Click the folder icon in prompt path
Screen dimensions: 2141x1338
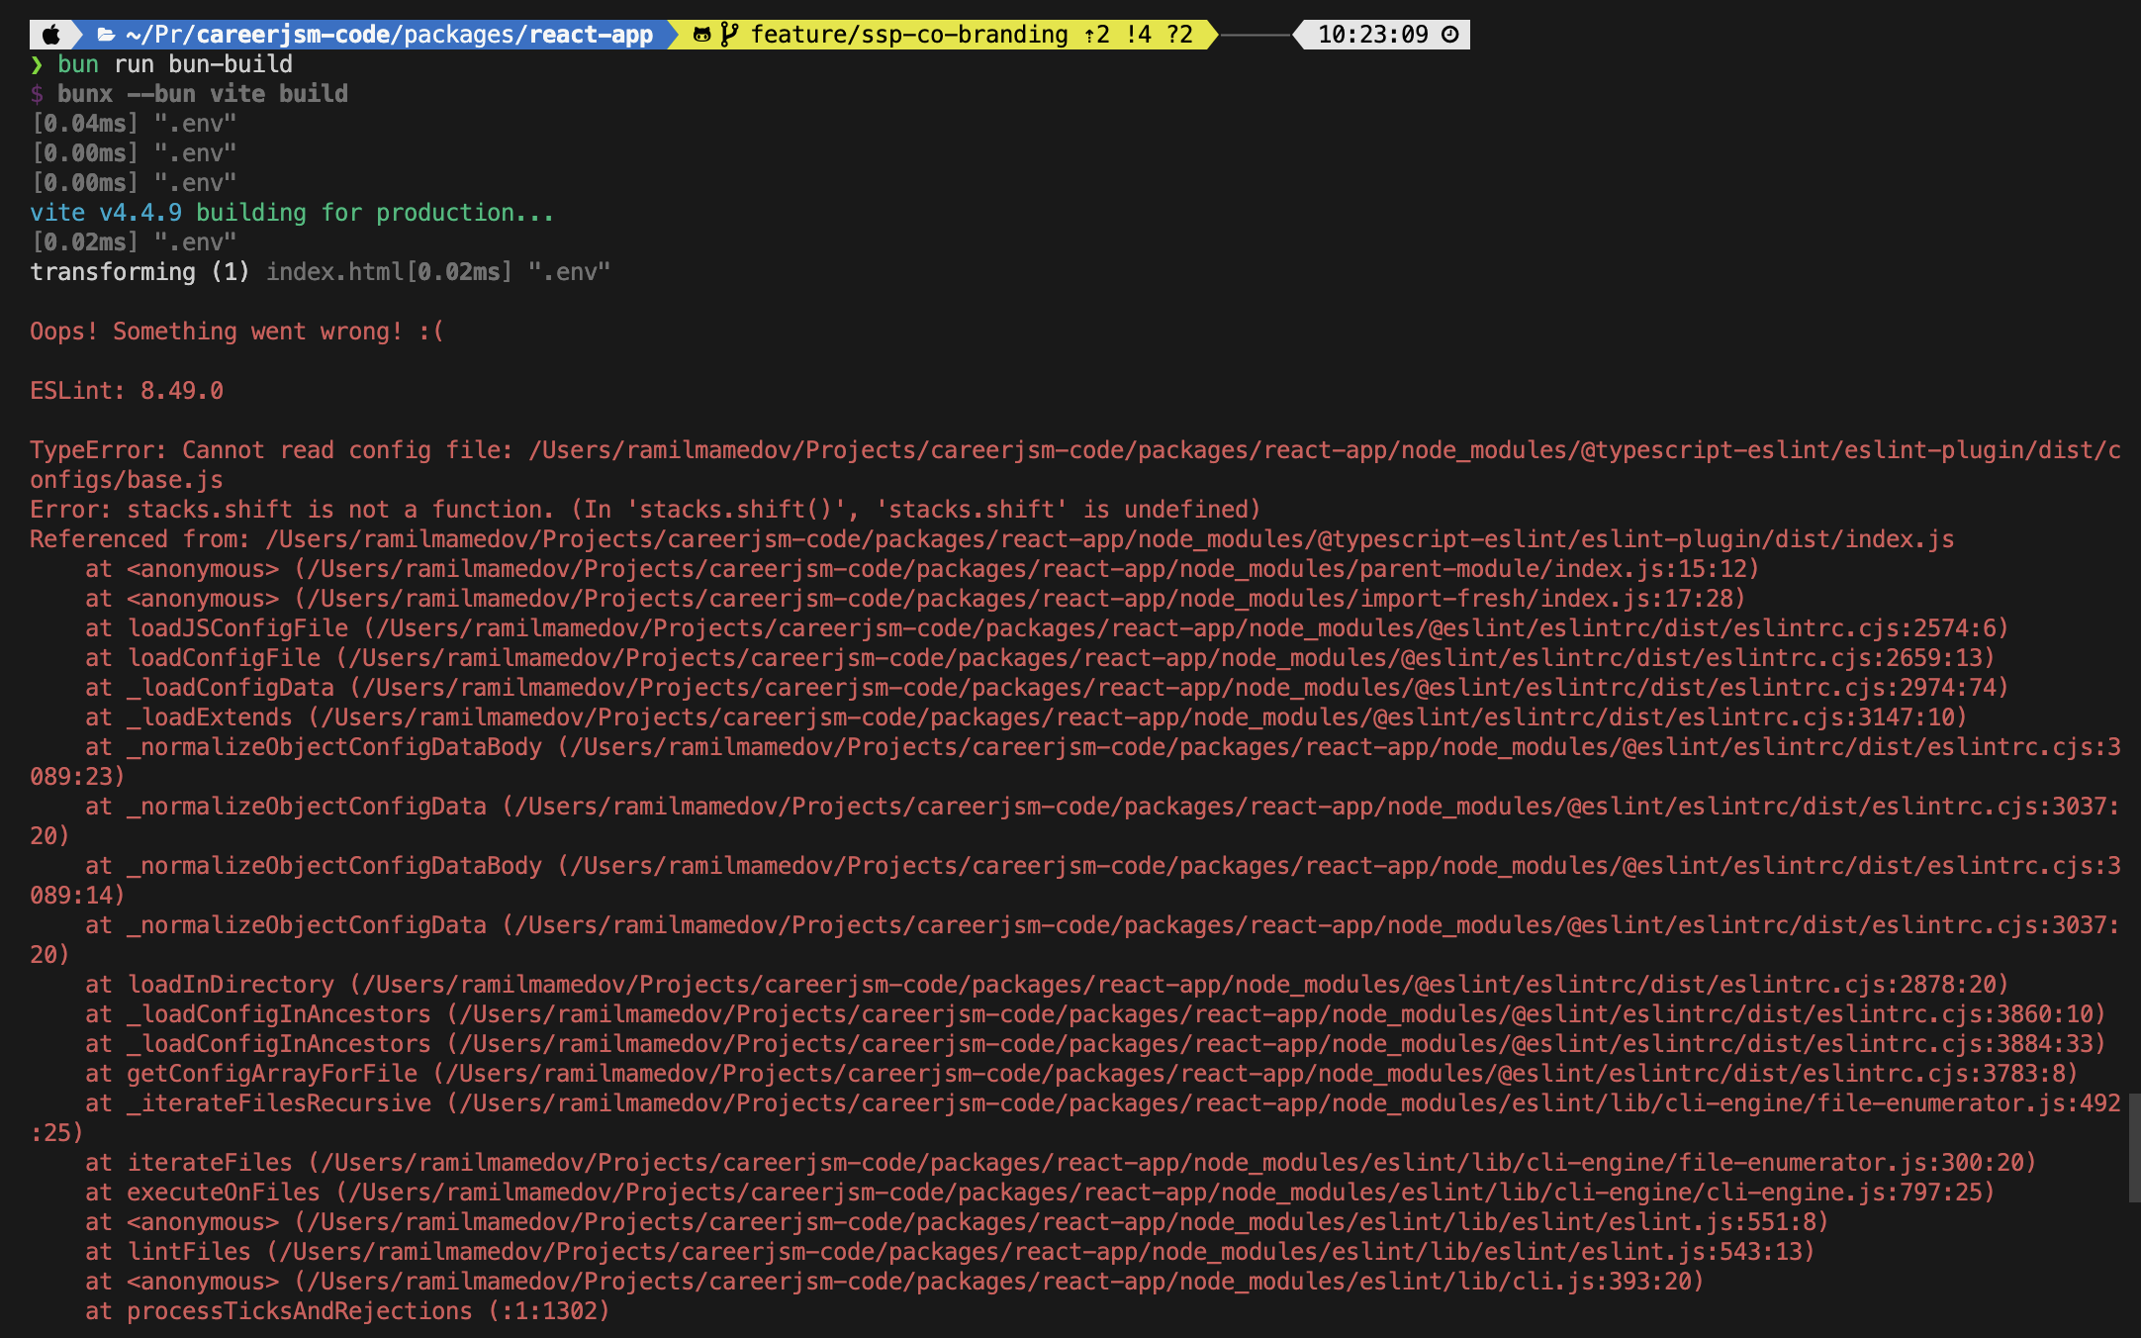106,35
